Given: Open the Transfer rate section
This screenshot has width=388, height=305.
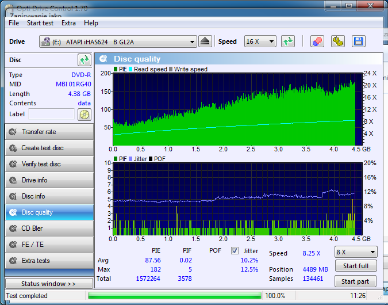Looking at the screenshot, I should 49,132.
